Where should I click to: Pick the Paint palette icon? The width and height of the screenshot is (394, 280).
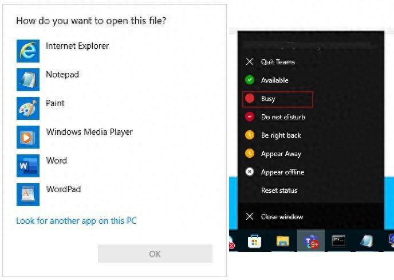click(x=28, y=108)
